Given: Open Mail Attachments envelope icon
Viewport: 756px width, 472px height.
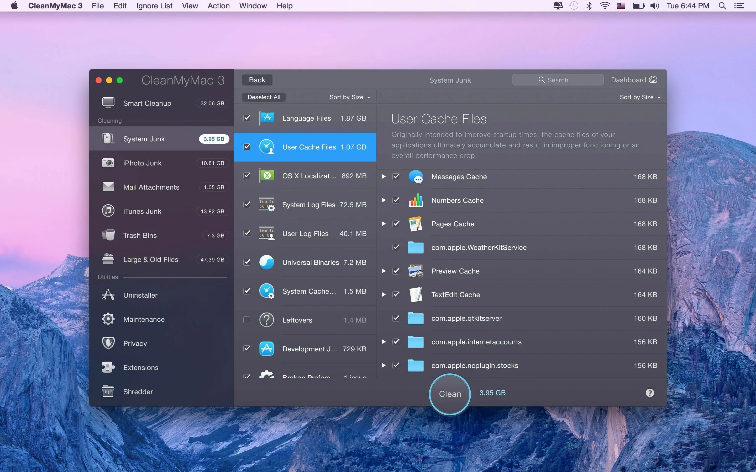Looking at the screenshot, I should 108,187.
